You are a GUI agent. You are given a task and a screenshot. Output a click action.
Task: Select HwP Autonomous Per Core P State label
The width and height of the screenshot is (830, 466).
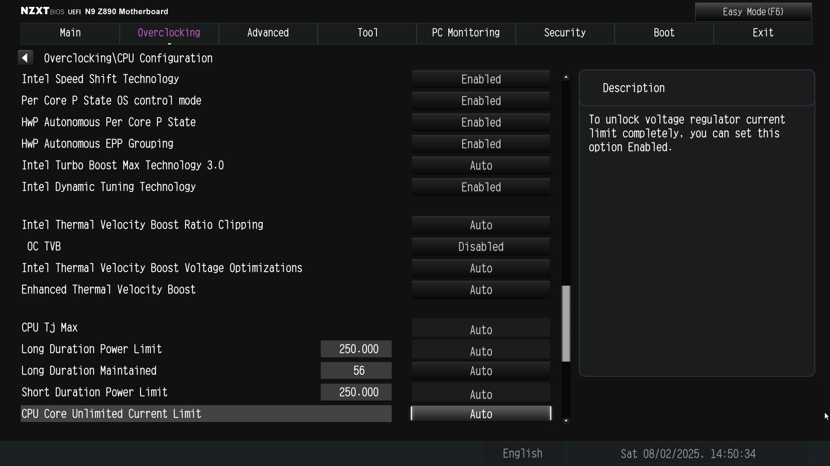(109, 123)
